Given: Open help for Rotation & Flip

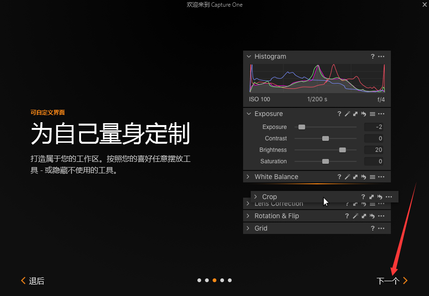Looking at the screenshot, I should 347,216.
